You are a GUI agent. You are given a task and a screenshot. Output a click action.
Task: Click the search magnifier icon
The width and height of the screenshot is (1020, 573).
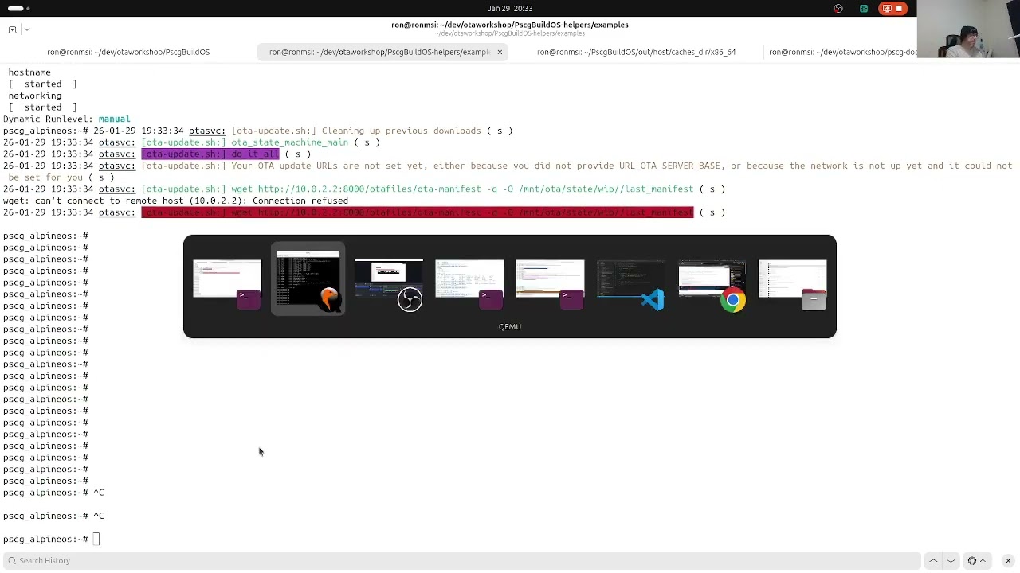pyautogui.click(x=11, y=561)
